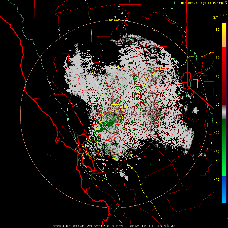
Task: Click the -10 scale value
Action: [x=217, y=123]
